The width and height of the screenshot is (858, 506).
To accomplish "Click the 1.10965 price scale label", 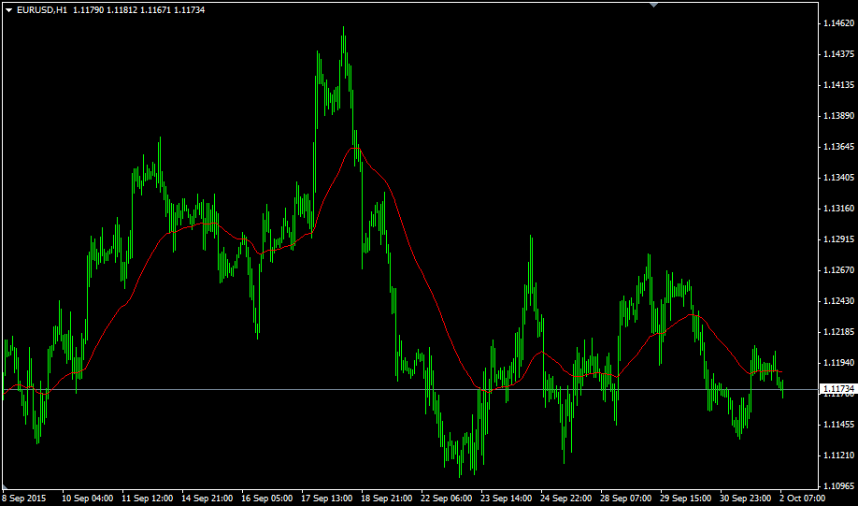I will (x=838, y=486).
